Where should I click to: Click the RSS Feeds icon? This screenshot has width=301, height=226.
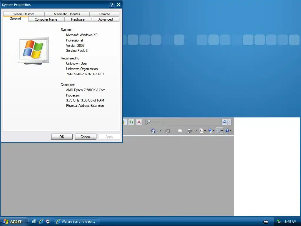pyautogui.click(x=168, y=131)
